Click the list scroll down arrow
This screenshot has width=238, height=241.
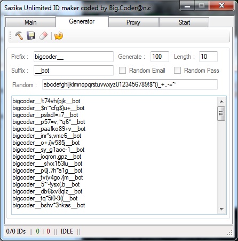tap(221, 209)
